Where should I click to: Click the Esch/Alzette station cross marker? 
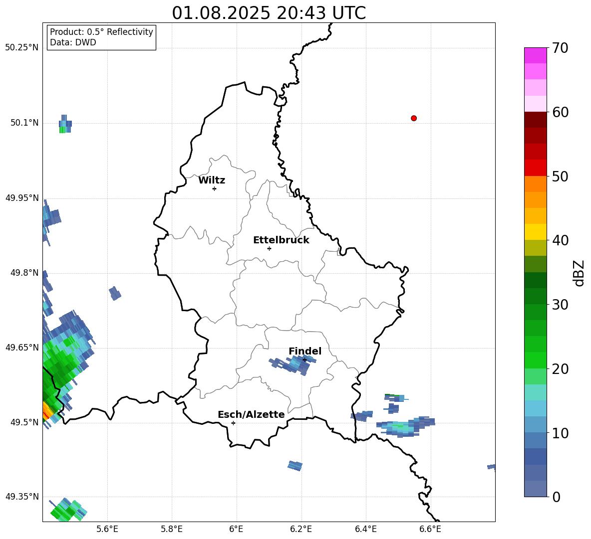click(x=233, y=423)
